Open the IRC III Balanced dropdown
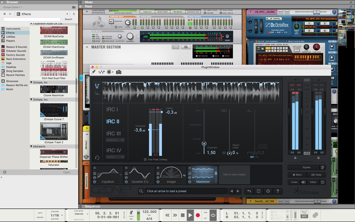Viewport: 355px width, 222px height. tap(115, 140)
